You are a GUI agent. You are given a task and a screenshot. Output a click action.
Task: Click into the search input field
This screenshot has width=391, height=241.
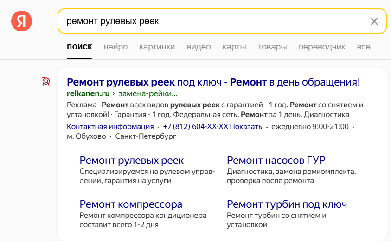[213, 21]
